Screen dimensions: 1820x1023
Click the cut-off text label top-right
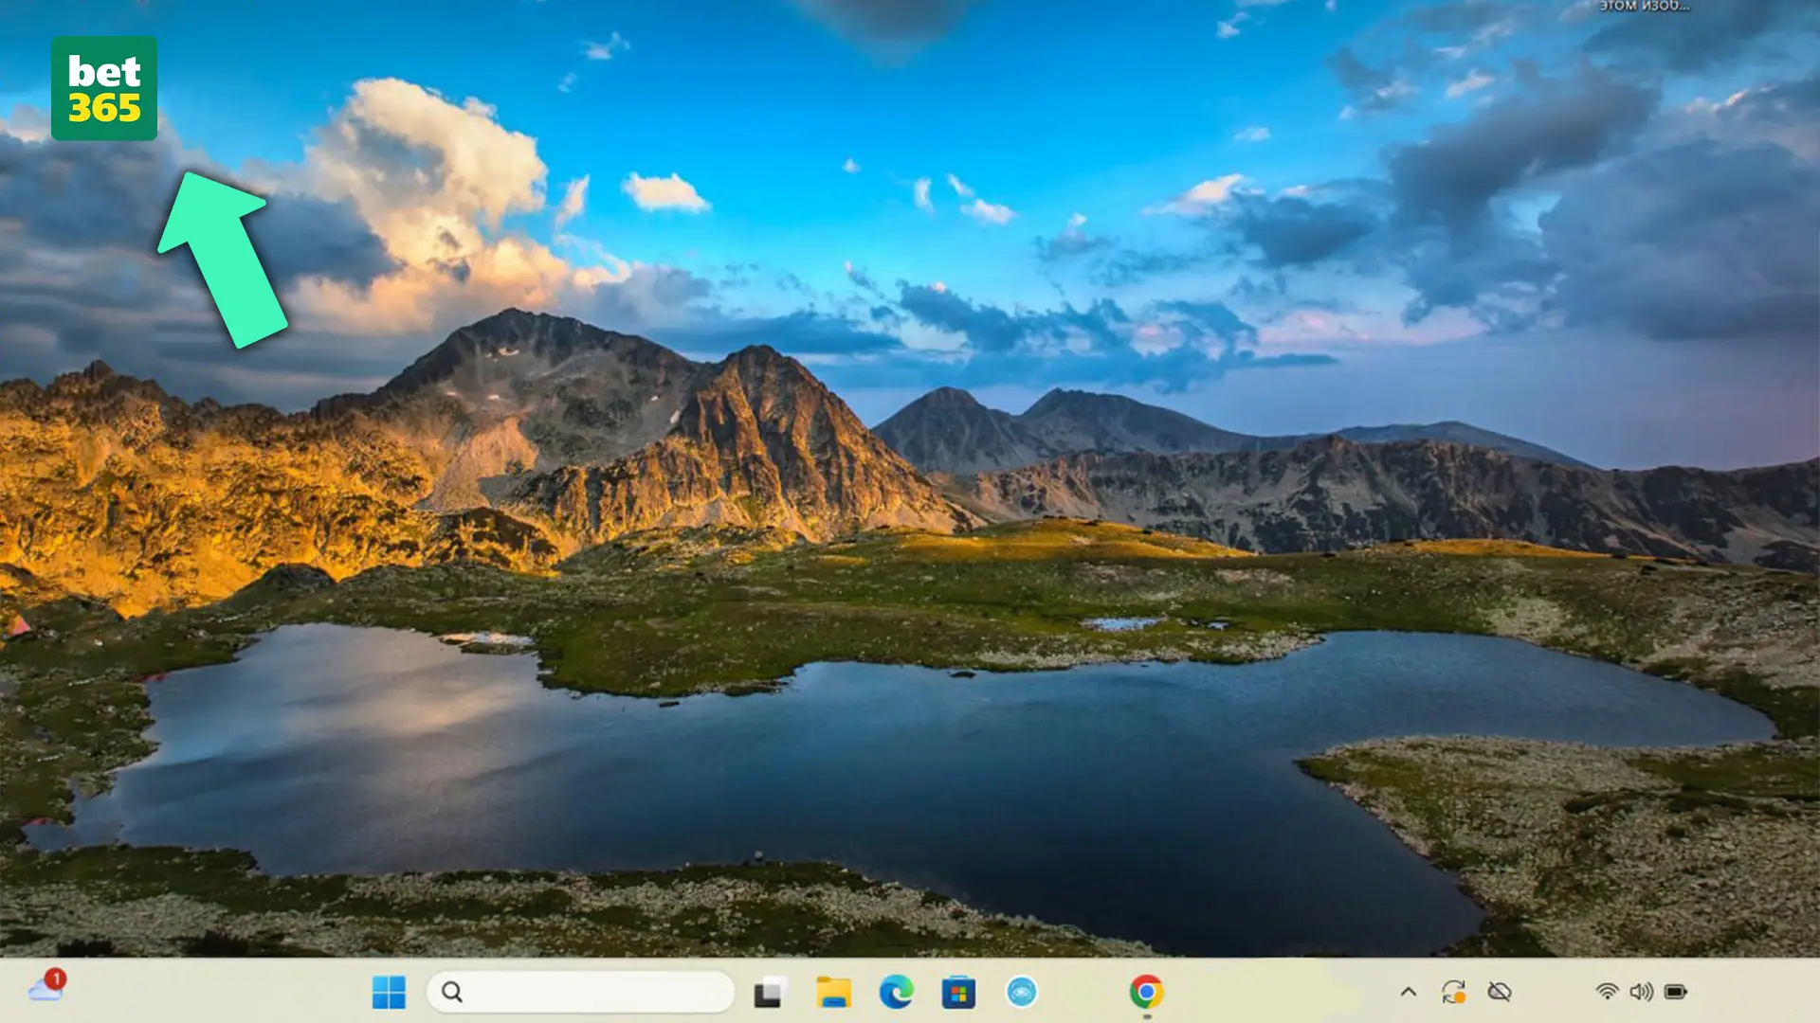point(1644,6)
